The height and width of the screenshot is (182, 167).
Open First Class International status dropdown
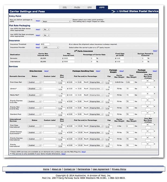tap(35, 126)
